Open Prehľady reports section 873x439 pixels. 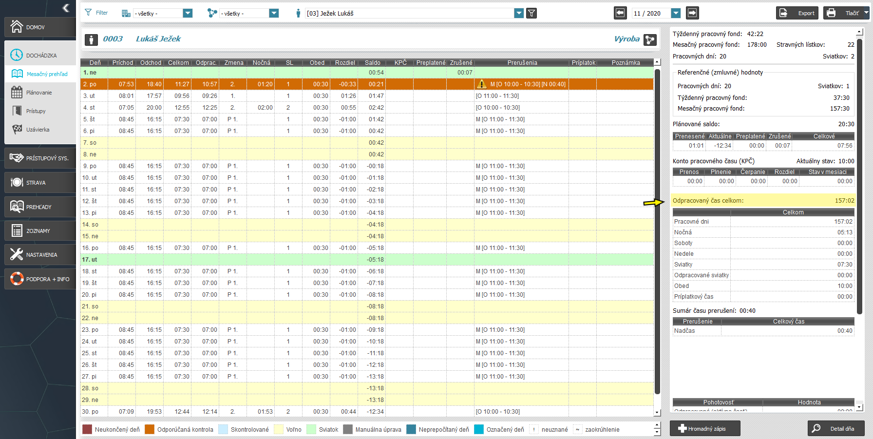click(x=40, y=207)
